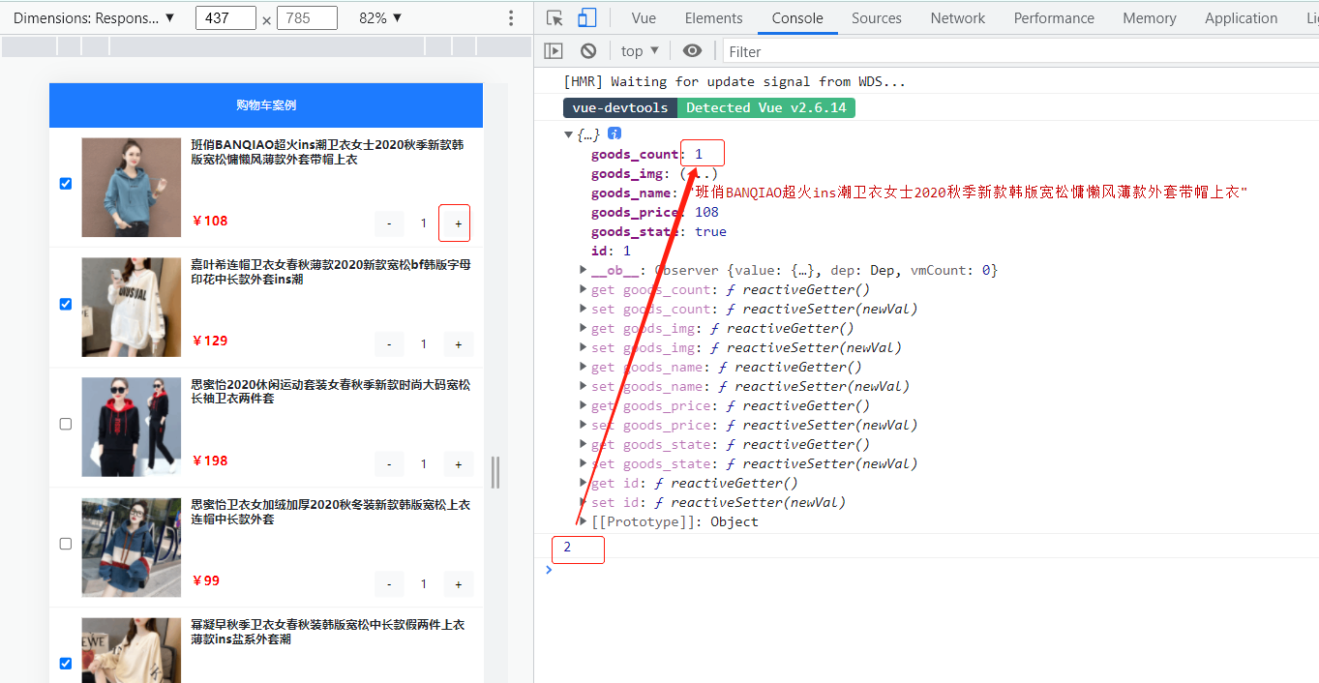
Task: Toggle checkbox of the last beige sweater item
Action: [x=66, y=664]
